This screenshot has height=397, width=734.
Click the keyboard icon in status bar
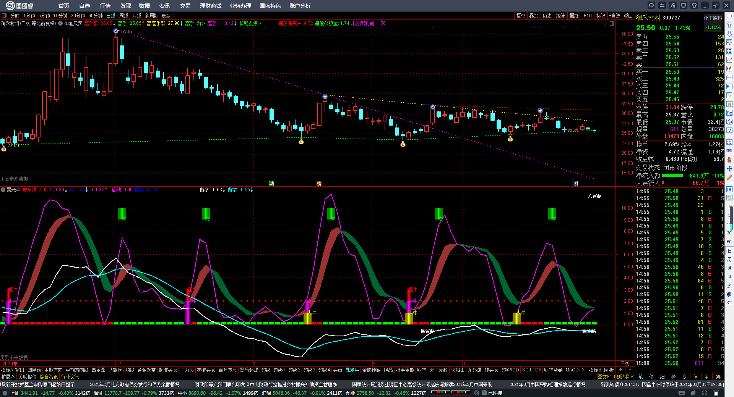[681, 393]
